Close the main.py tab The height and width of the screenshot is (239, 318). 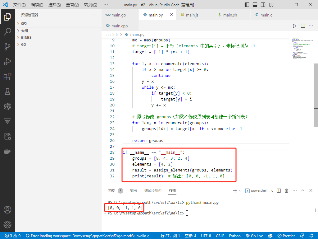[x=171, y=15]
